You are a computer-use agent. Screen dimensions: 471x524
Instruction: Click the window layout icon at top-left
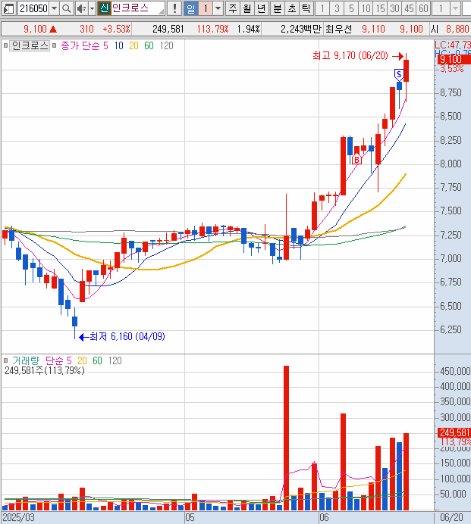(x=8, y=8)
